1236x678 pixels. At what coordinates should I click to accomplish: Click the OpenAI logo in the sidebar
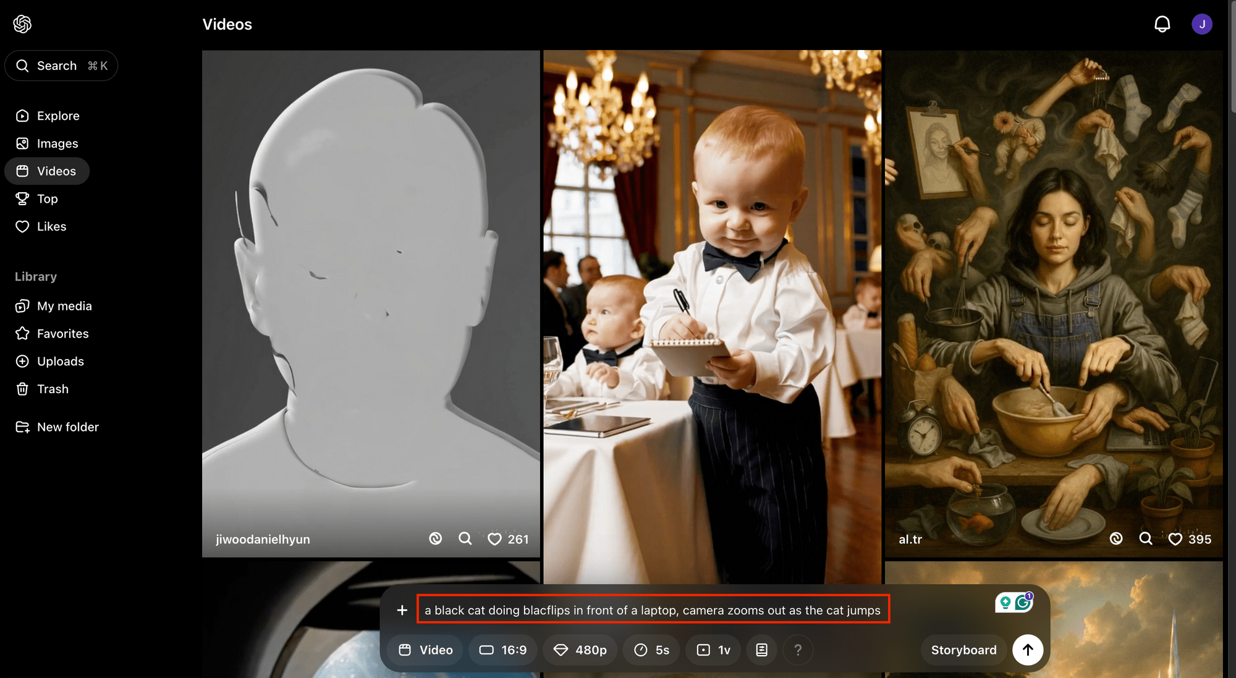pos(22,24)
